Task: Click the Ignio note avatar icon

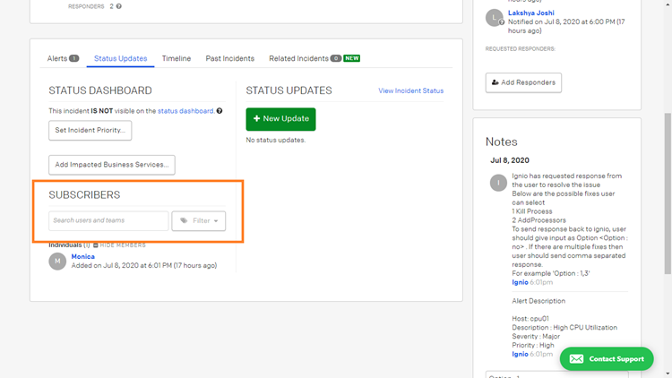Action: point(497,183)
